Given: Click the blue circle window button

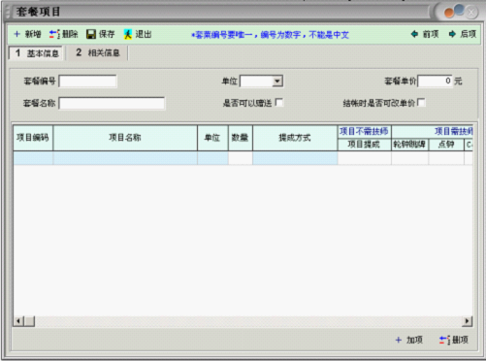Looking at the screenshot, I should coord(459,10).
